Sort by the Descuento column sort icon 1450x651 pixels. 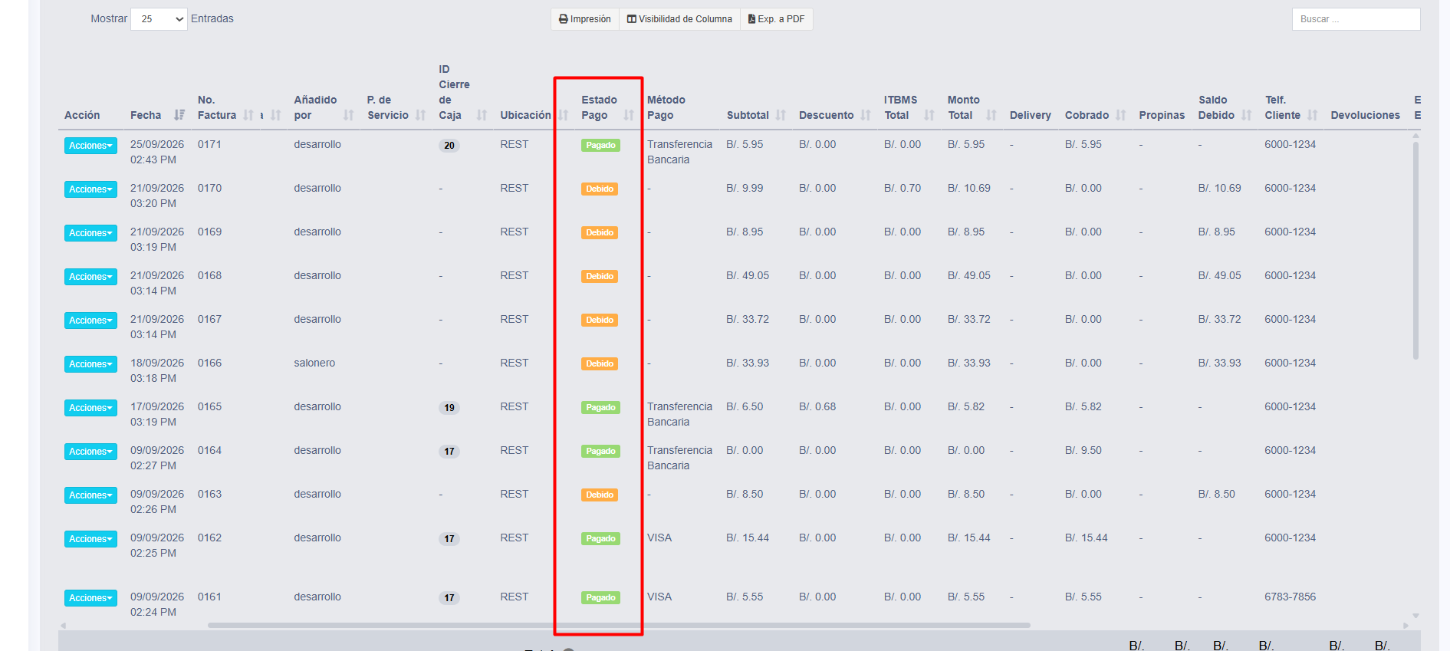(866, 115)
